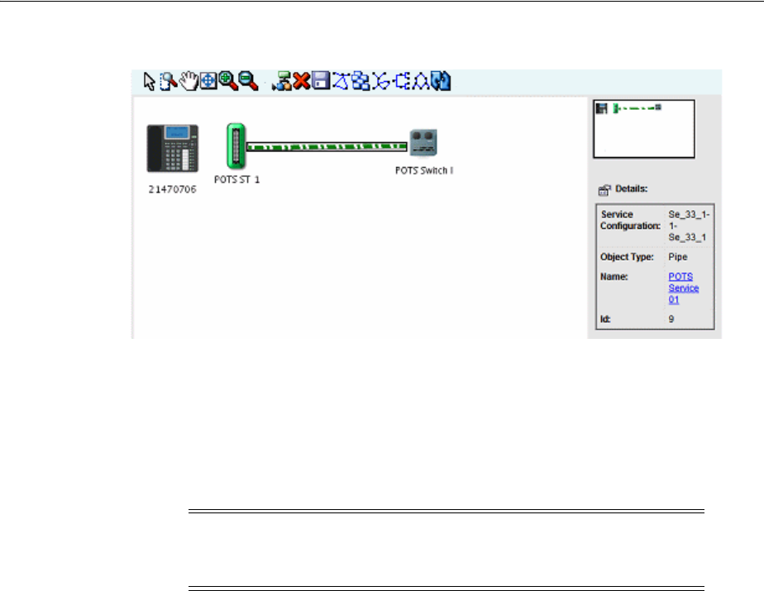The image size is (764, 591).
Task: Select the telephone device 21470706
Action: tap(173, 148)
